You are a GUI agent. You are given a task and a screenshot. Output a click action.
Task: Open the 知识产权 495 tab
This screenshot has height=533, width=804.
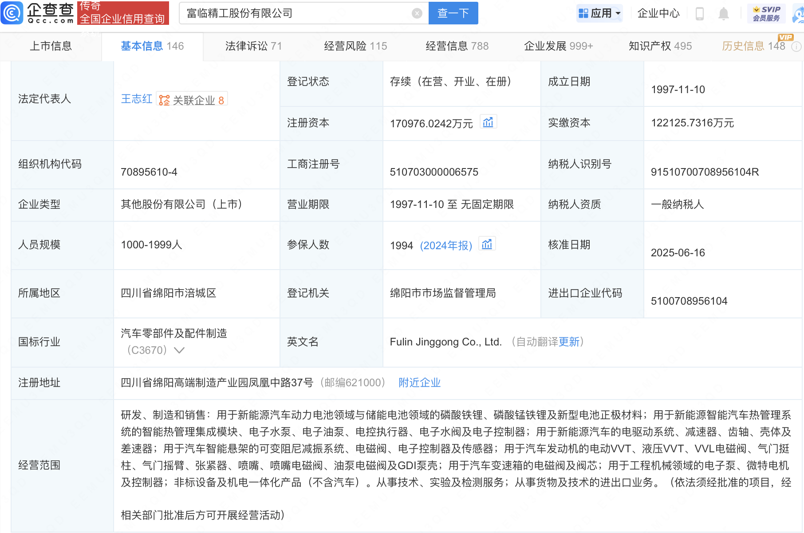click(x=660, y=46)
